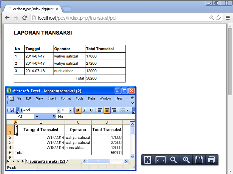This screenshot has height=174, width=233.
Task: Expand the Borders dropdown arrow
Action: tap(127, 110)
